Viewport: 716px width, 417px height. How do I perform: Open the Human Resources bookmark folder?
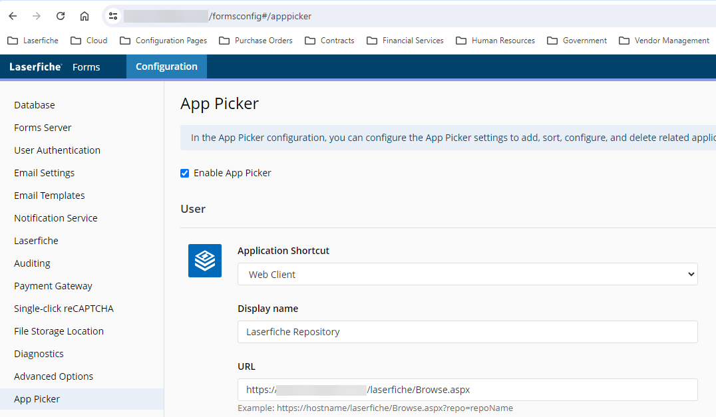(496, 41)
